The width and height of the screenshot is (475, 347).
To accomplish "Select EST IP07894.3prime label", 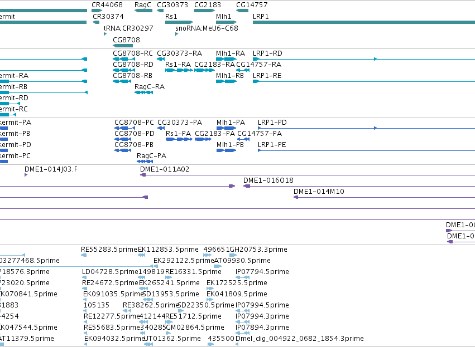I will coord(262,328).
